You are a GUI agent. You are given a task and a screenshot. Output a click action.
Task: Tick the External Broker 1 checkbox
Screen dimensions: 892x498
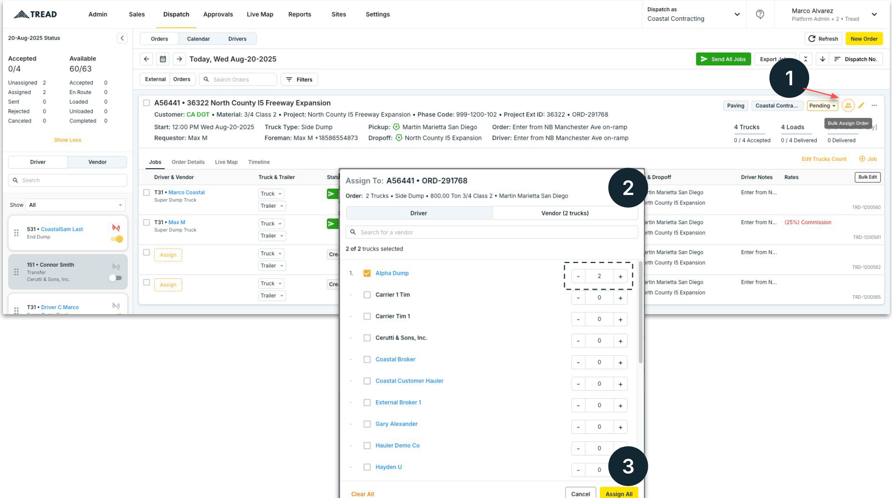367,402
